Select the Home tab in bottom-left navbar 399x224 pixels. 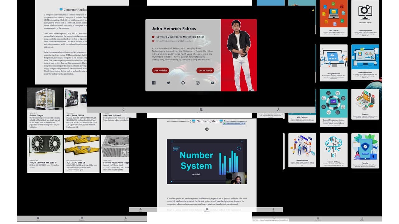point(38,218)
